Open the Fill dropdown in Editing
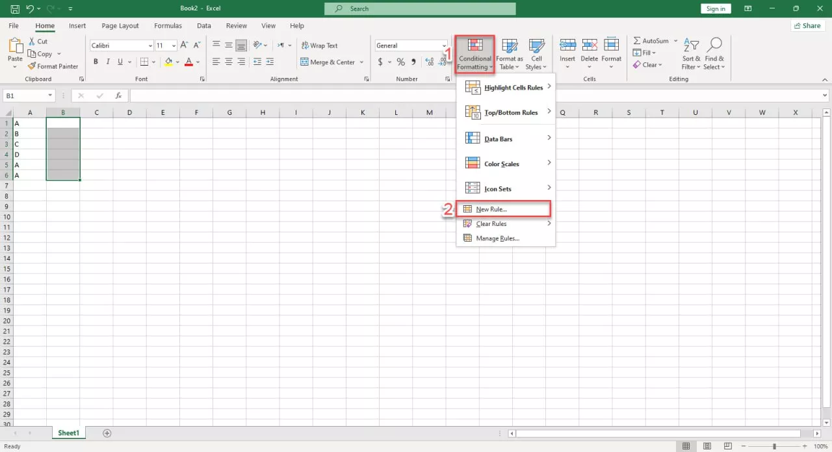The image size is (832, 452). [644, 53]
